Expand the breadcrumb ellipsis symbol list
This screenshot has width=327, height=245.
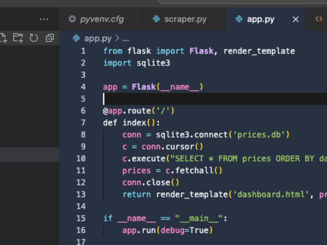pos(126,39)
